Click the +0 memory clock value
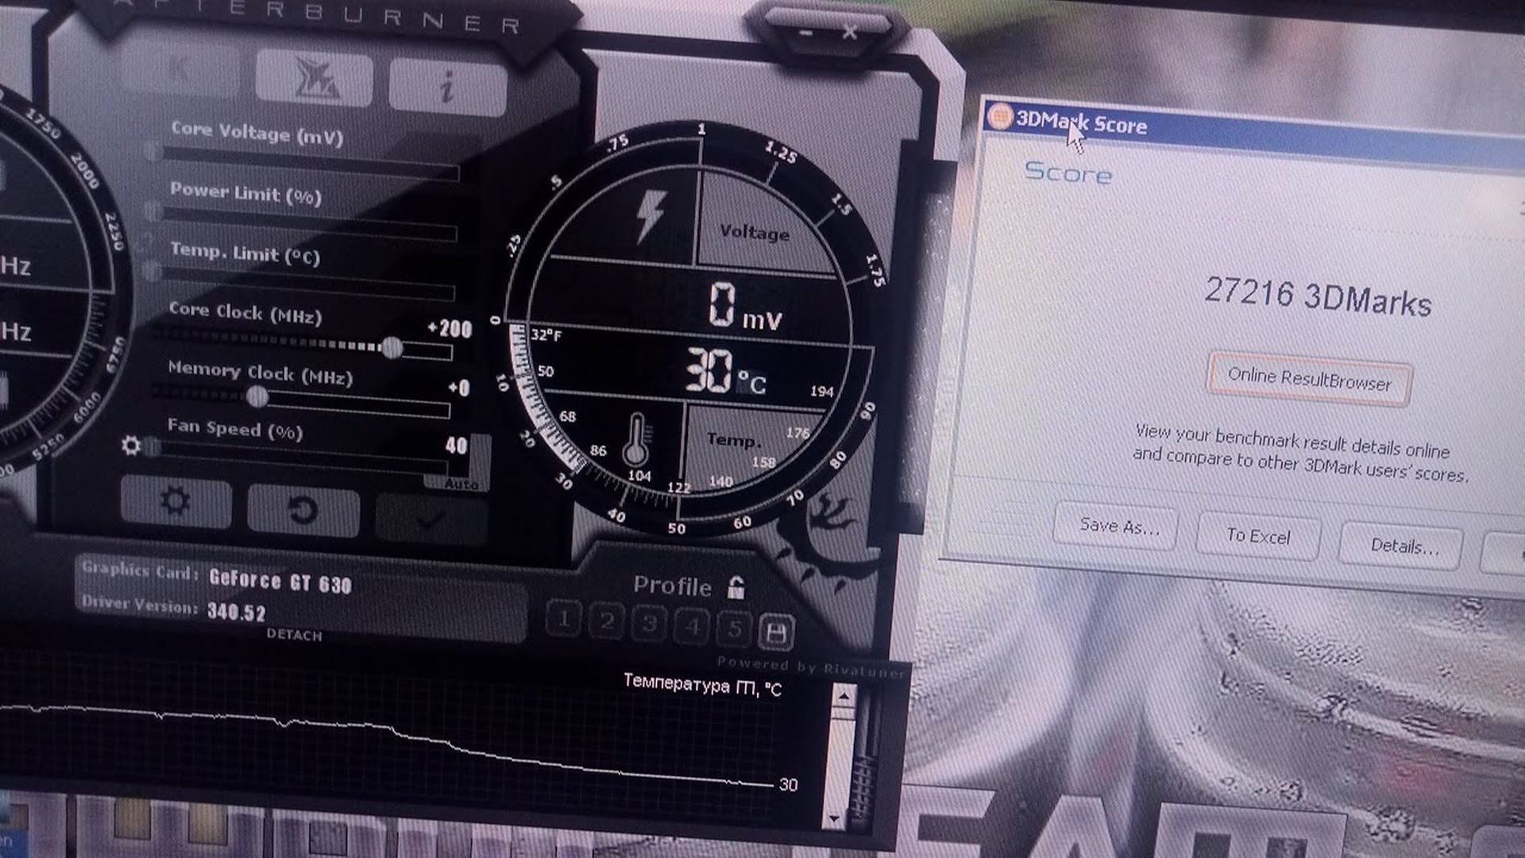 [459, 388]
